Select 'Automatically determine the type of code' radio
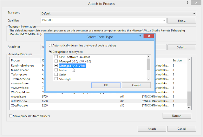203x137 pixels. [50, 45]
